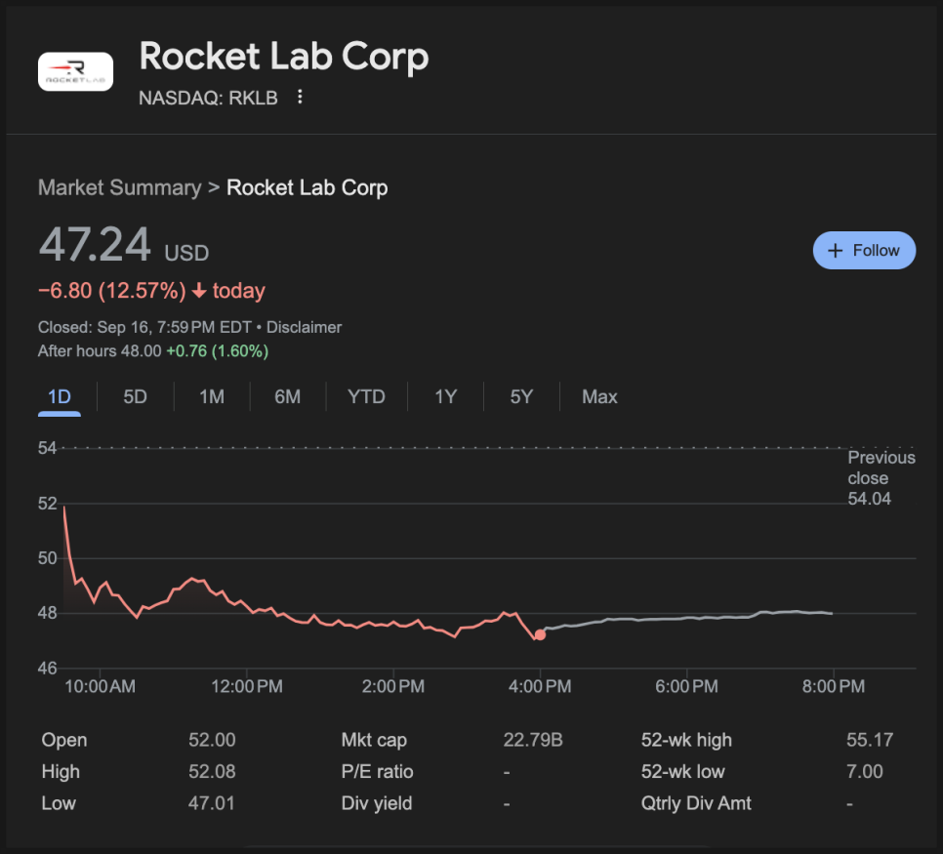Image resolution: width=943 pixels, height=854 pixels.
Task: Switch to the 1M chart range
Action: click(x=212, y=397)
